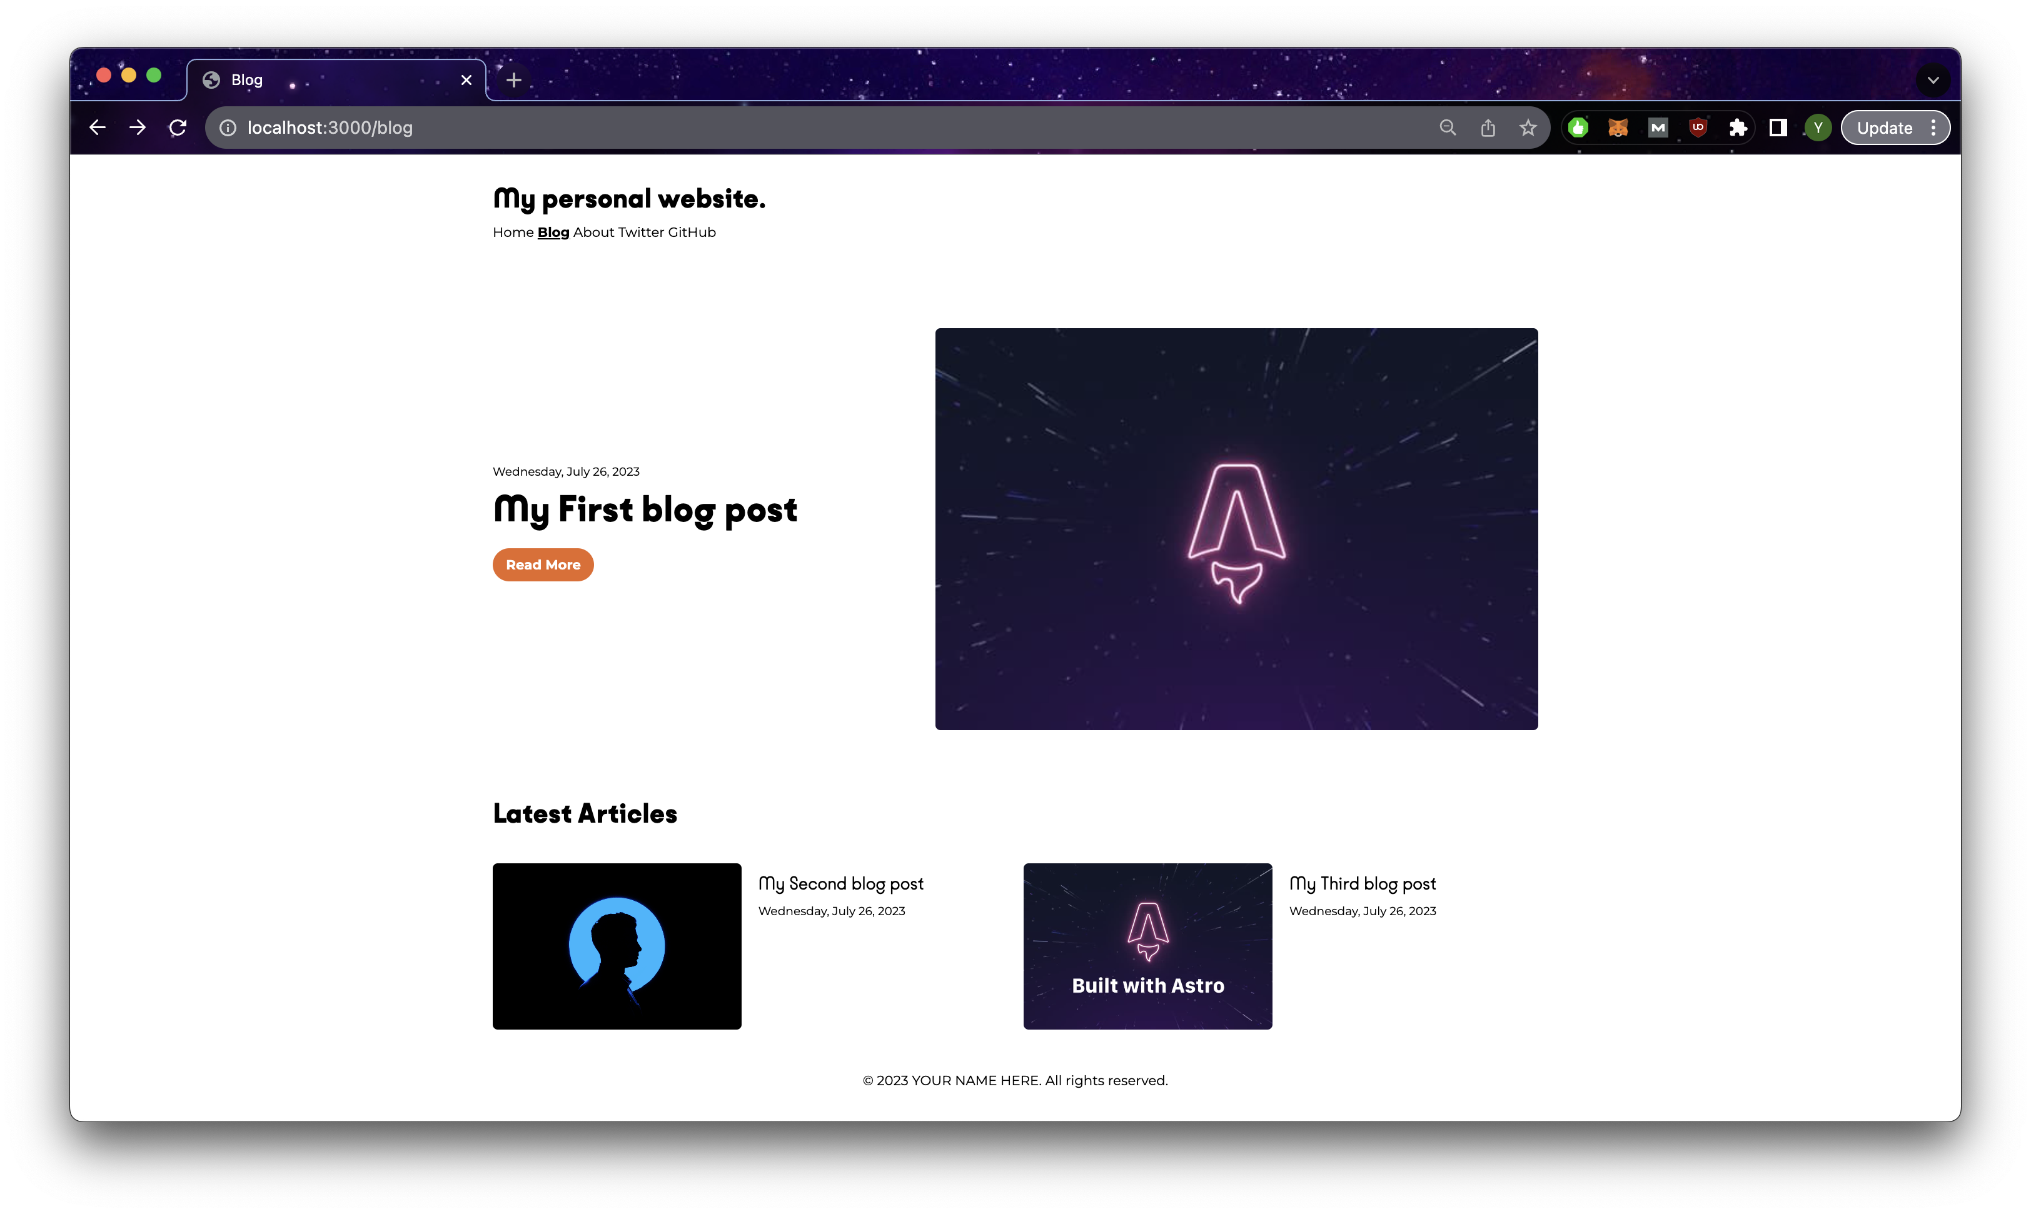Screen dimensions: 2031x1214
Task: Open a new tab with plus button
Action: [x=514, y=80]
